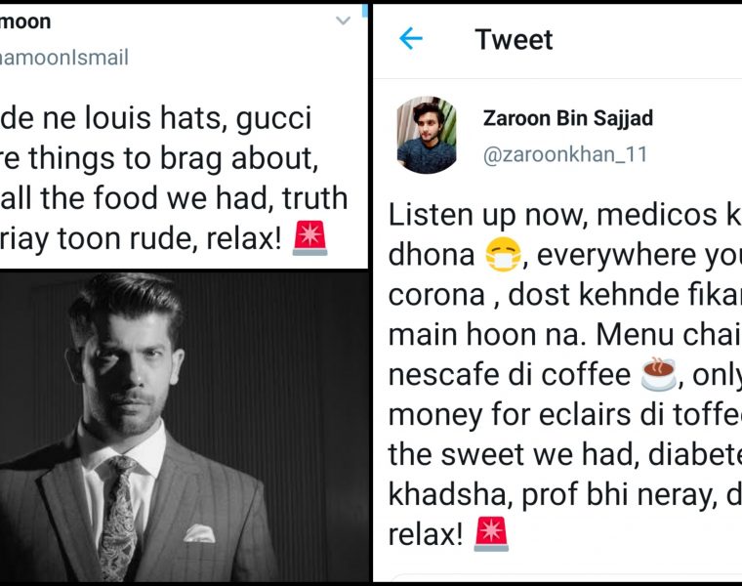The width and height of the screenshot is (742, 586).
Task: Click the text "main hoon na. Menu chai"
Action: click(x=564, y=332)
